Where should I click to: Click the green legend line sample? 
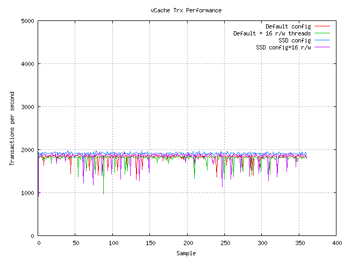click(x=321, y=33)
